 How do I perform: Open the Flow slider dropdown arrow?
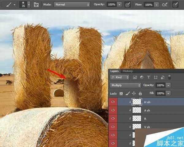coord(157,5)
